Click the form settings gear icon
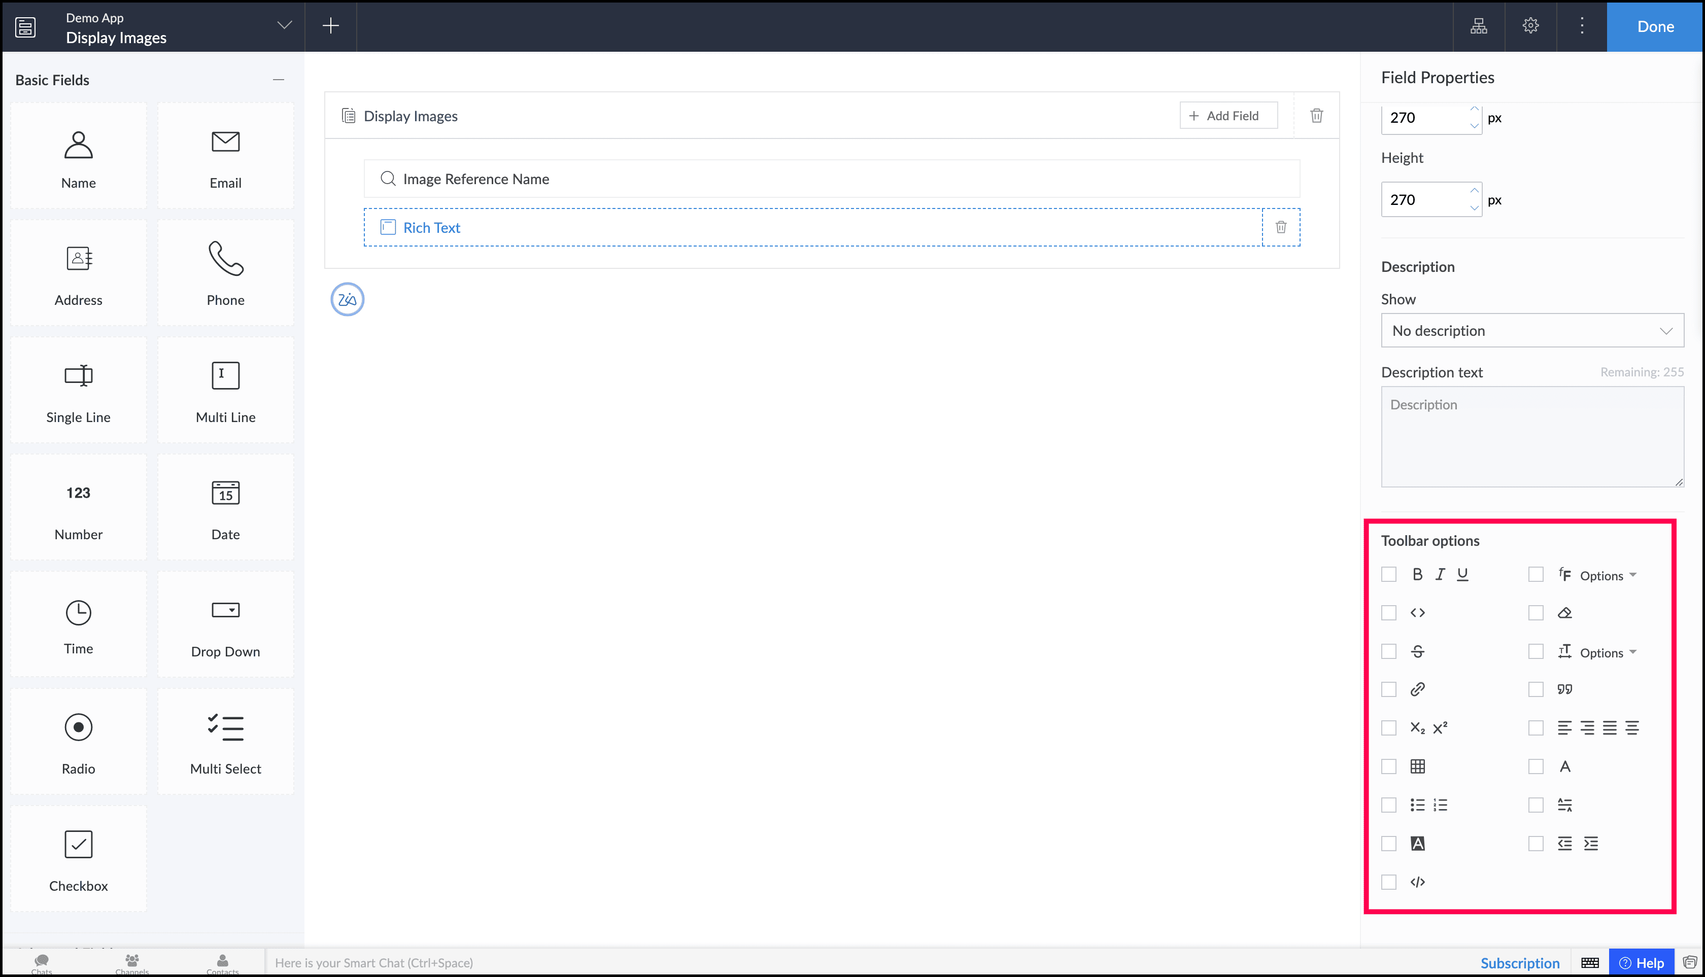The height and width of the screenshot is (977, 1705). (x=1530, y=26)
